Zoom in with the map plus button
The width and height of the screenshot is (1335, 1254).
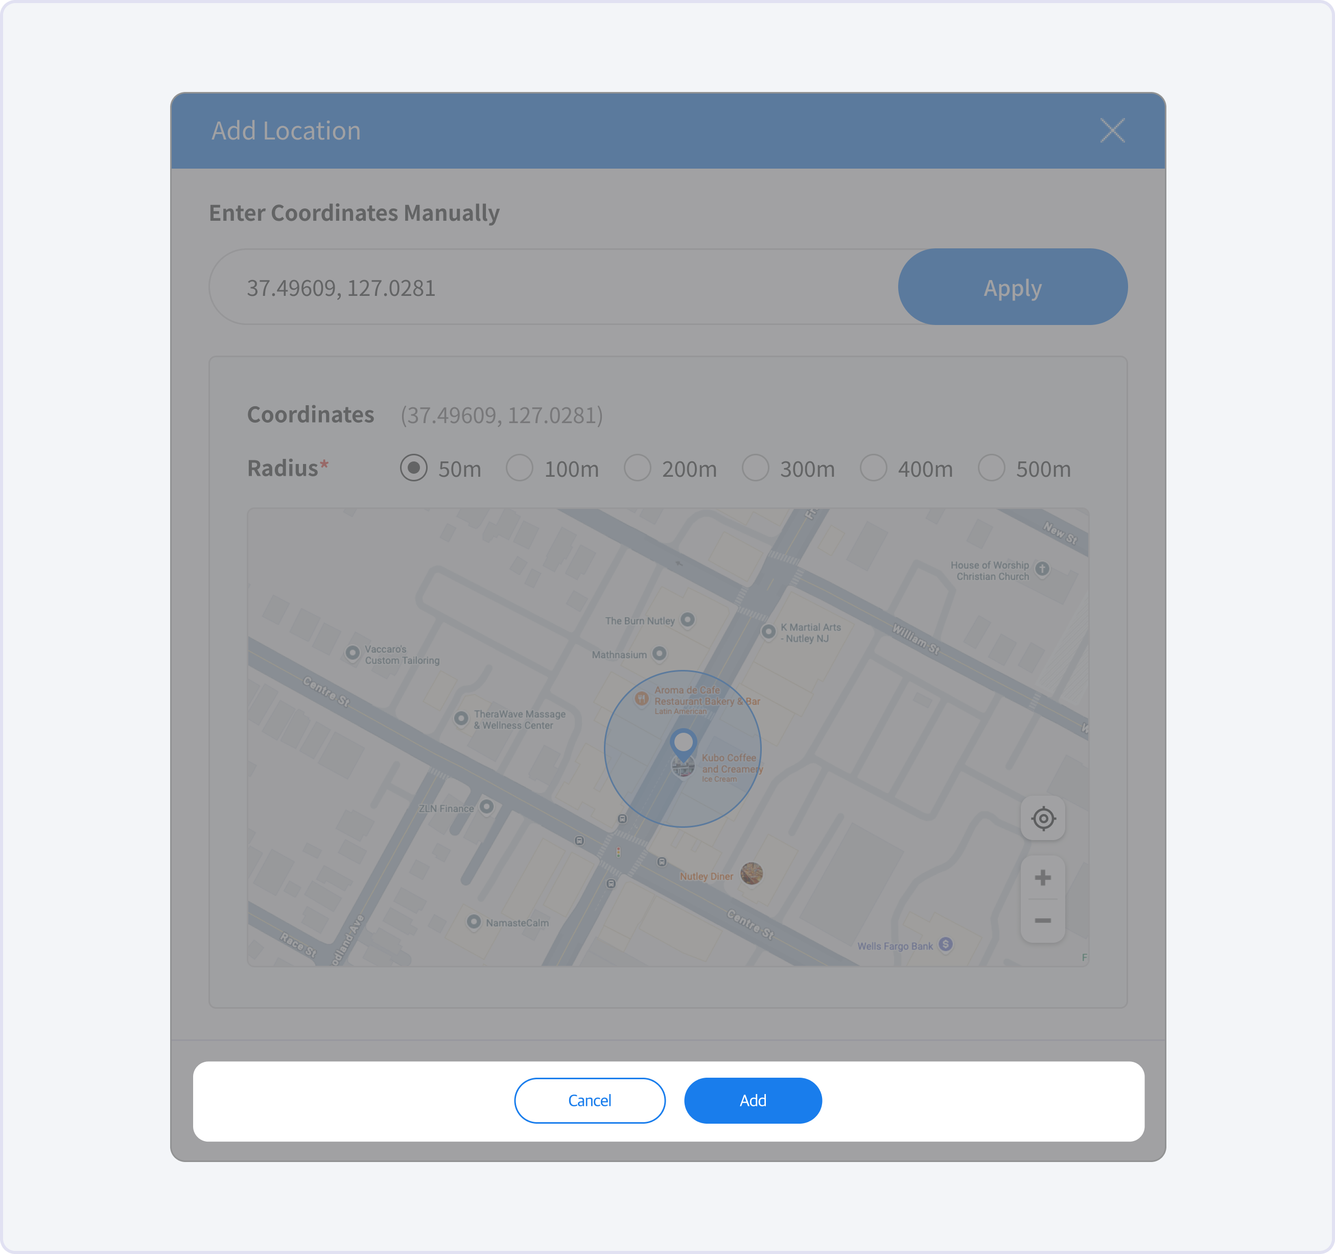pyautogui.click(x=1042, y=877)
